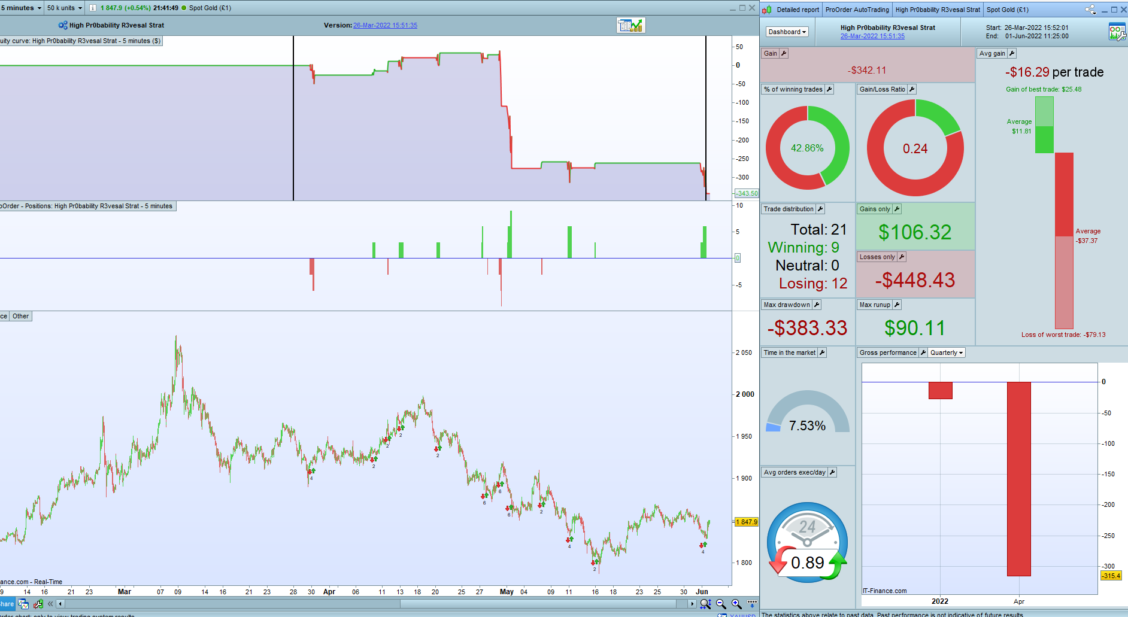Click the Apr quarterly loss bar
This screenshot has height=617, width=1128.
(1018, 479)
